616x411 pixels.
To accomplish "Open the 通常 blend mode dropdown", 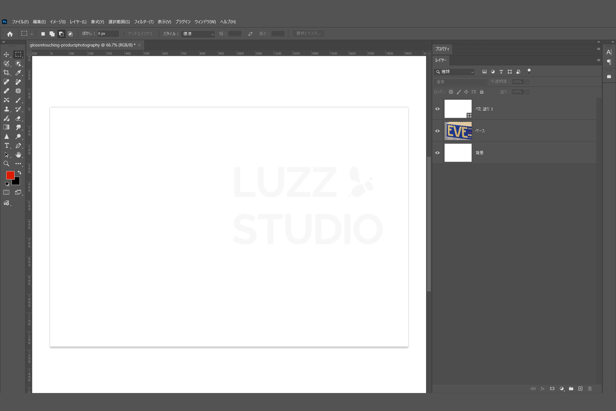I will [460, 82].
